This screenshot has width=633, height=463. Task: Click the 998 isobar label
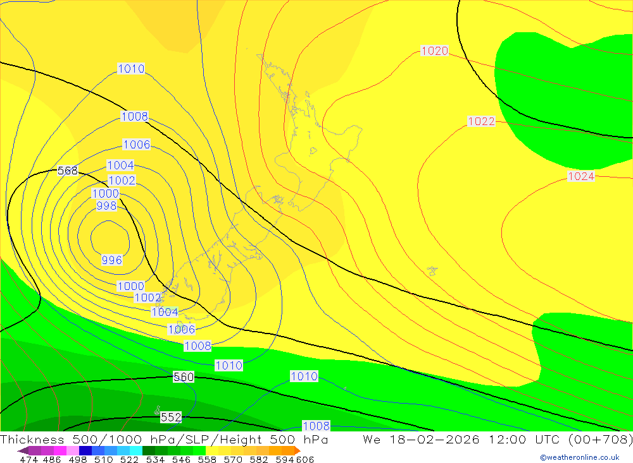pyautogui.click(x=106, y=206)
